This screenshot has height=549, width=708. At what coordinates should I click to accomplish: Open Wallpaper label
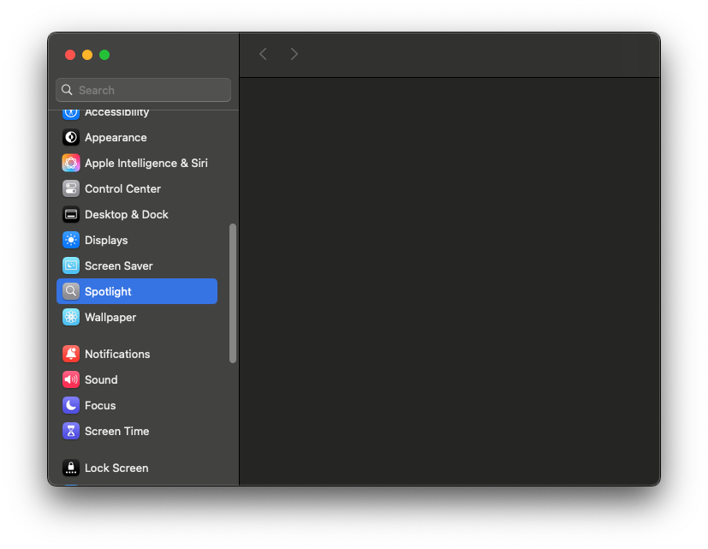coord(110,318)
